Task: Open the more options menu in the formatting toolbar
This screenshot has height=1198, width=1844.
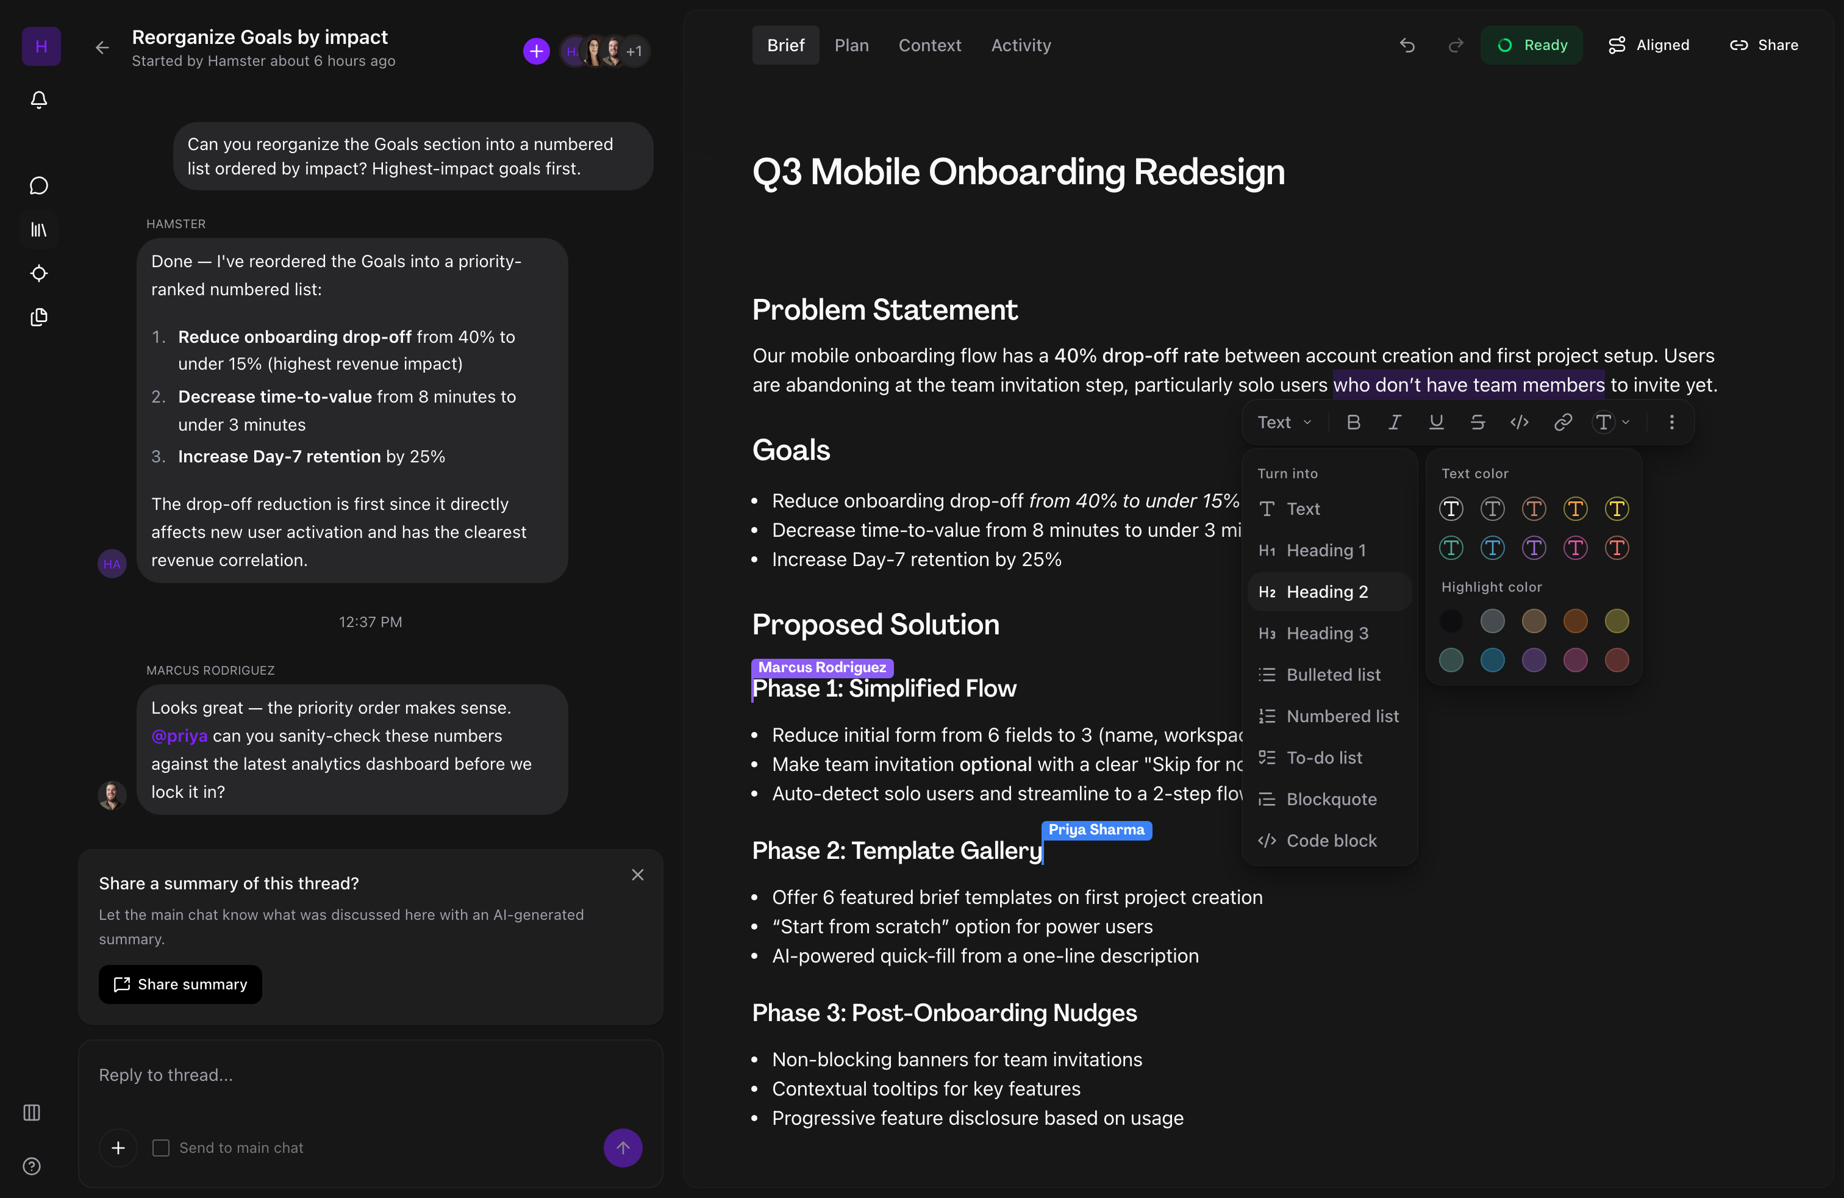Action: (x=1672, y=422)
